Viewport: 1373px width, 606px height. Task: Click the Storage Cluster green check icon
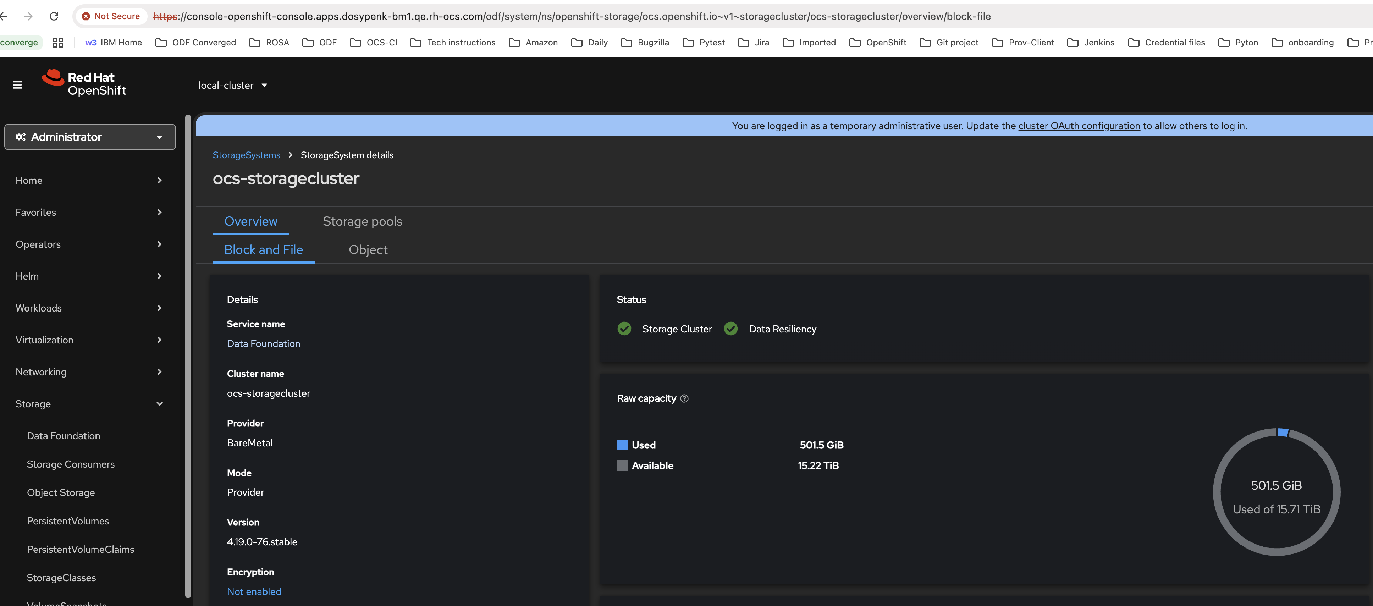pyautogui.click(x=624, y=329)
